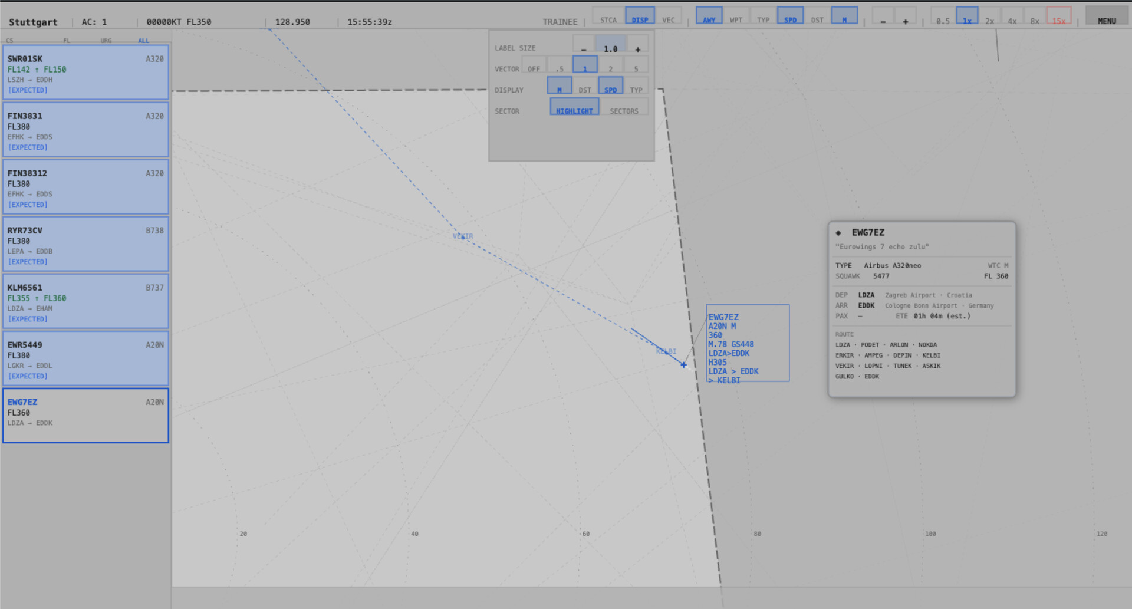Disable the SPD speed display
This screenshot has width=1132, height=609.
coord(790,17)
